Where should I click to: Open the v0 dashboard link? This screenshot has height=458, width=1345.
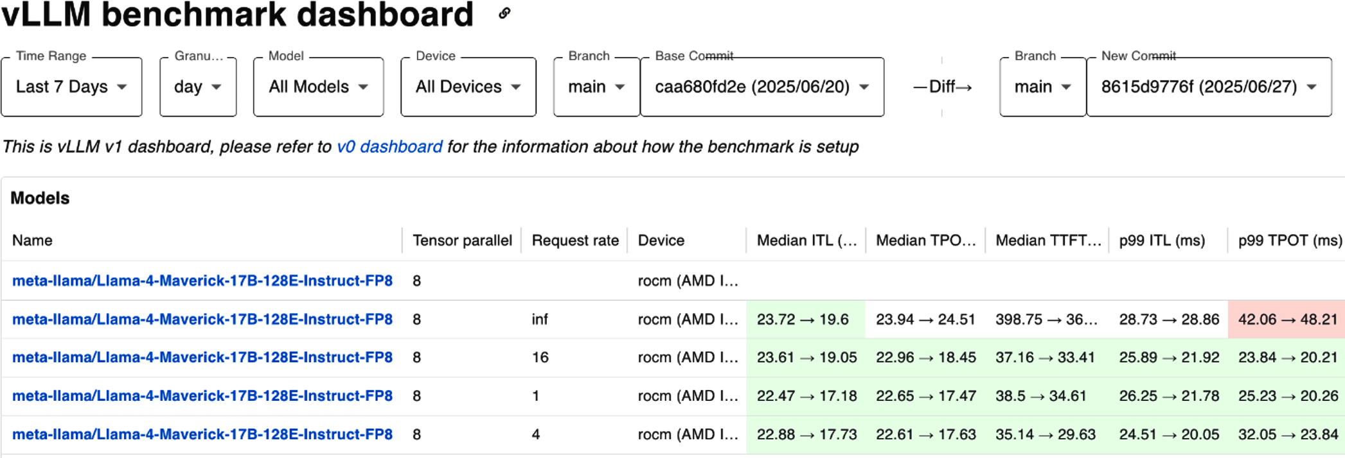[x=389, y=147]
